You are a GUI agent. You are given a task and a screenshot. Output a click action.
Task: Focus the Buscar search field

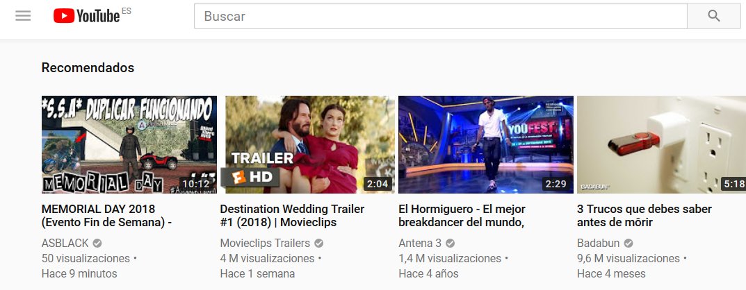(441, 16)
